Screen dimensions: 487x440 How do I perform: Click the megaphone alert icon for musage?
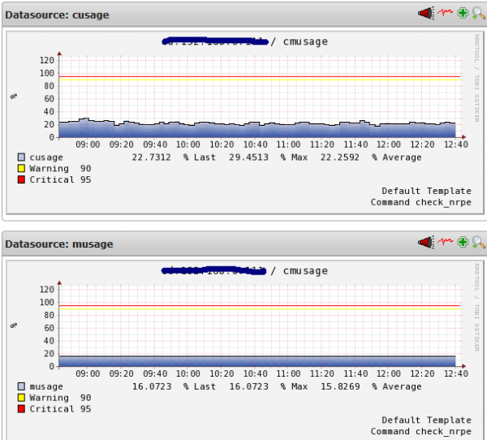click(426, 242)
